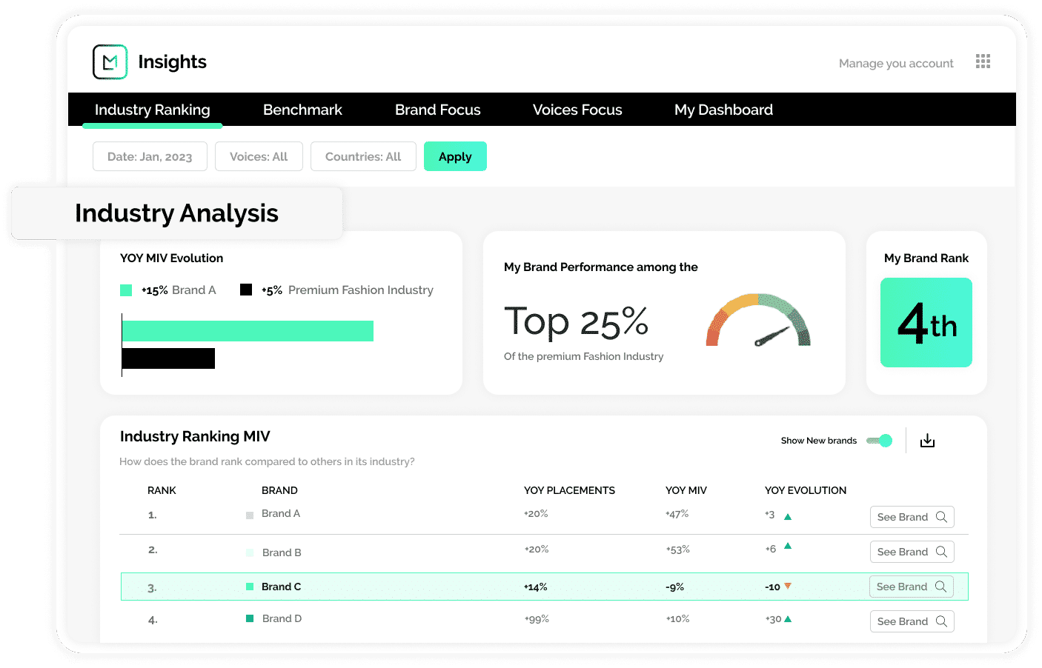Open the Countries: All filter

[363, 156]
